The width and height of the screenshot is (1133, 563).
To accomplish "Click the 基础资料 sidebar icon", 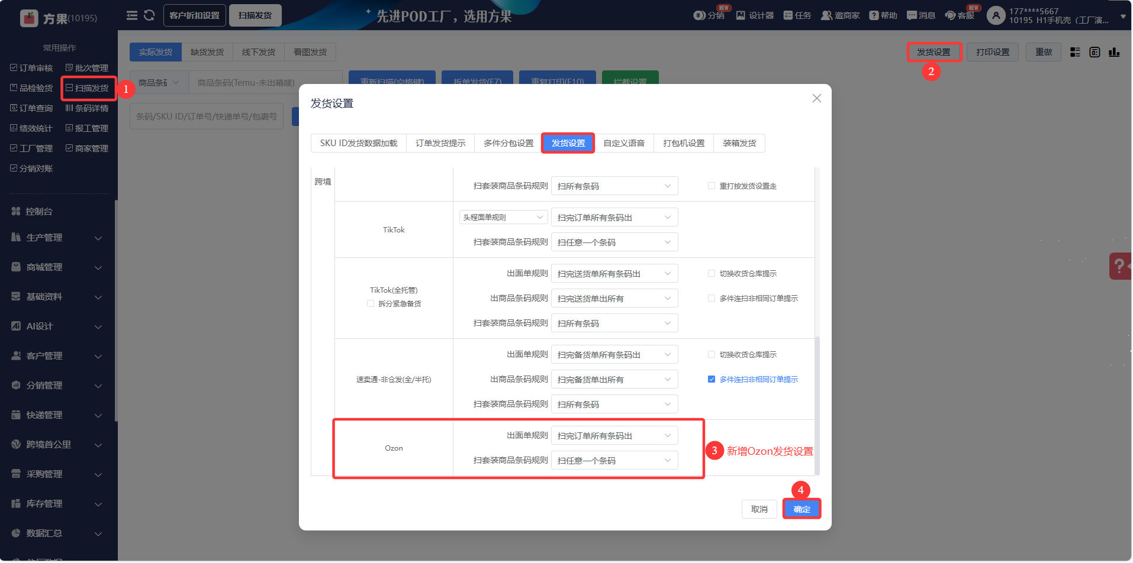I will pos(16,296).
